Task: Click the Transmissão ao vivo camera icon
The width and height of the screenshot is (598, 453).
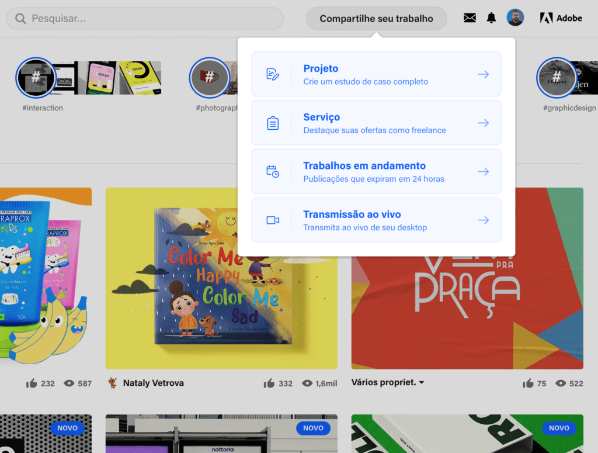Action: [274, 220]
